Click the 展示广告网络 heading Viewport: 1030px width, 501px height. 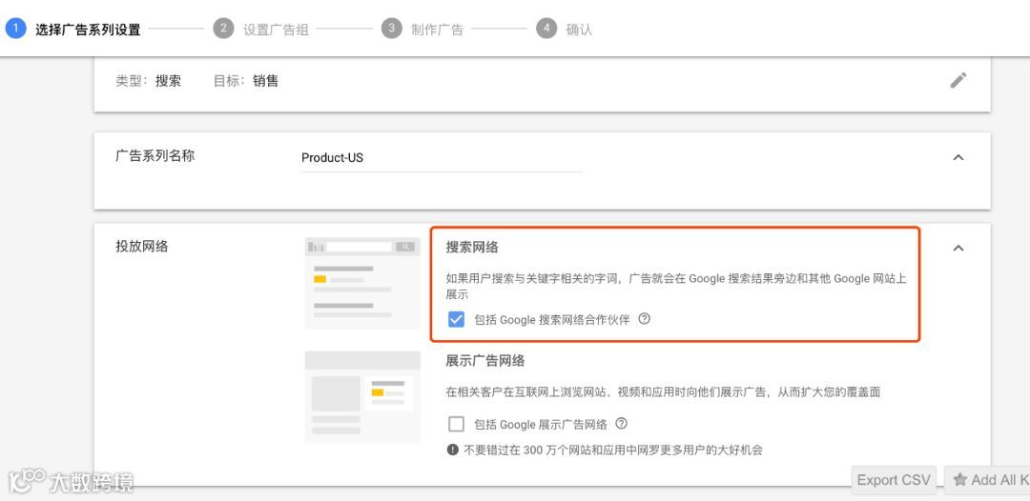484,361
